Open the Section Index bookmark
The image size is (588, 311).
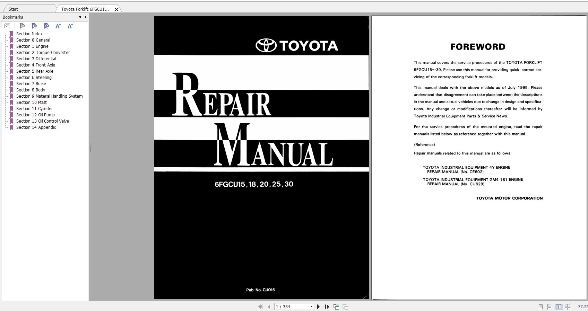tap(29, 34)
